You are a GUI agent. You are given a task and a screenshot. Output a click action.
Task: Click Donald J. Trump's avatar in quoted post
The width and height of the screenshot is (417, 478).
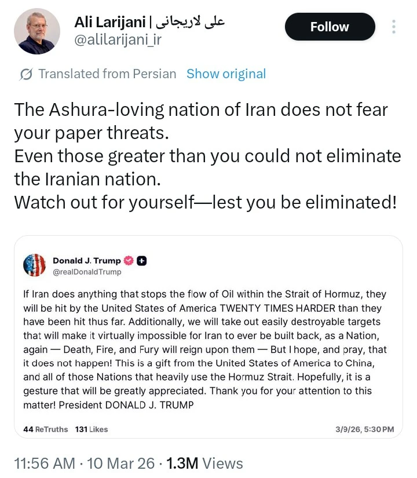pyautogui.click(x=34, y=265)
